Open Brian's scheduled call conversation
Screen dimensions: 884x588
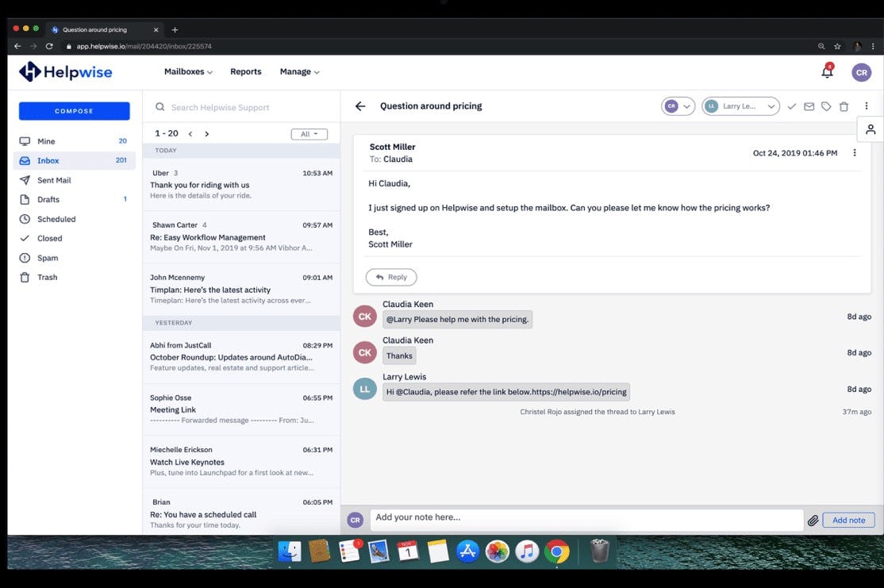(x=241, y=513)
